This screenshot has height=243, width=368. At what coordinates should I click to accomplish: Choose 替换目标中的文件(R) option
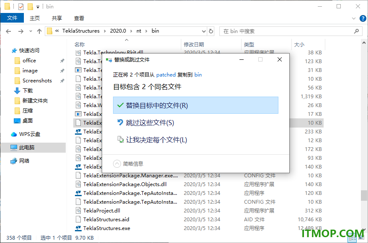(196, 105)
